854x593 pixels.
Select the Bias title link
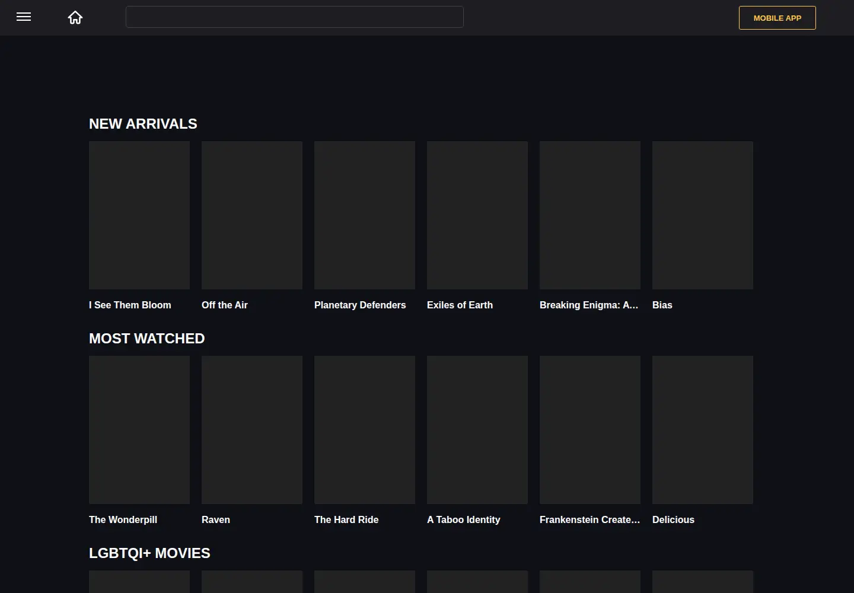tap(662, 305)
